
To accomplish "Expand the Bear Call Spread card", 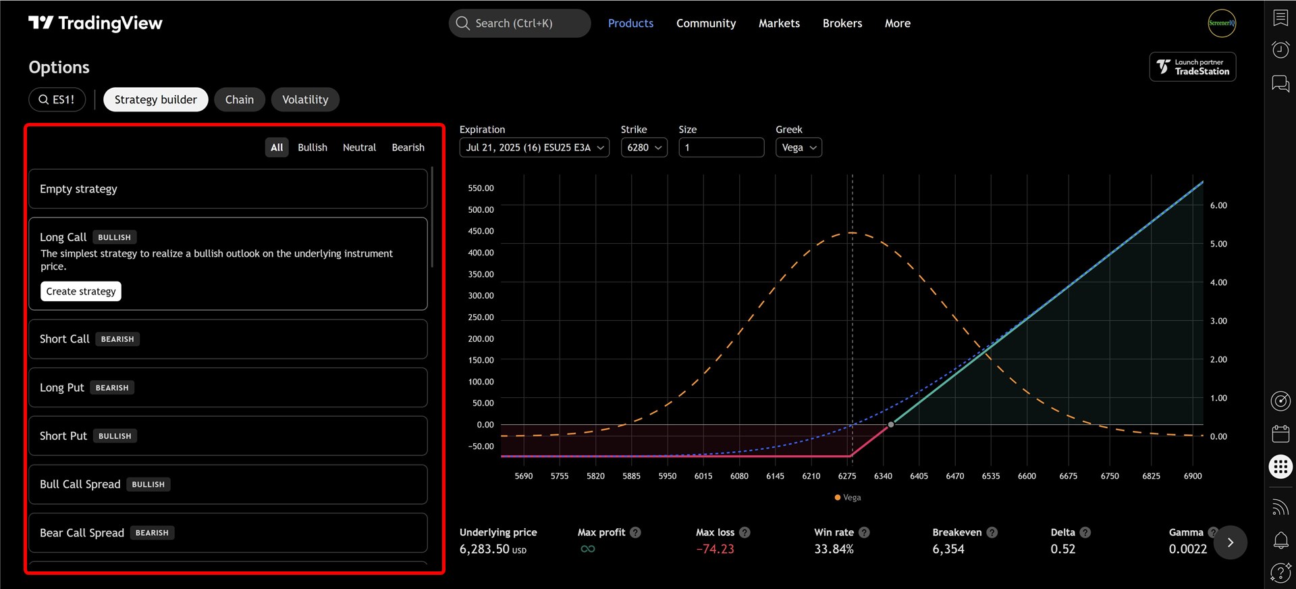I will click(228, 533).
